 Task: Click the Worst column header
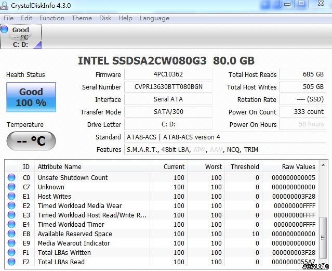click(x=206, y=166)
